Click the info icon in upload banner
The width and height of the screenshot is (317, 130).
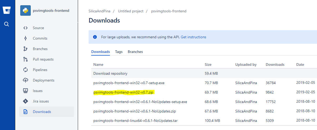point(95,37)
